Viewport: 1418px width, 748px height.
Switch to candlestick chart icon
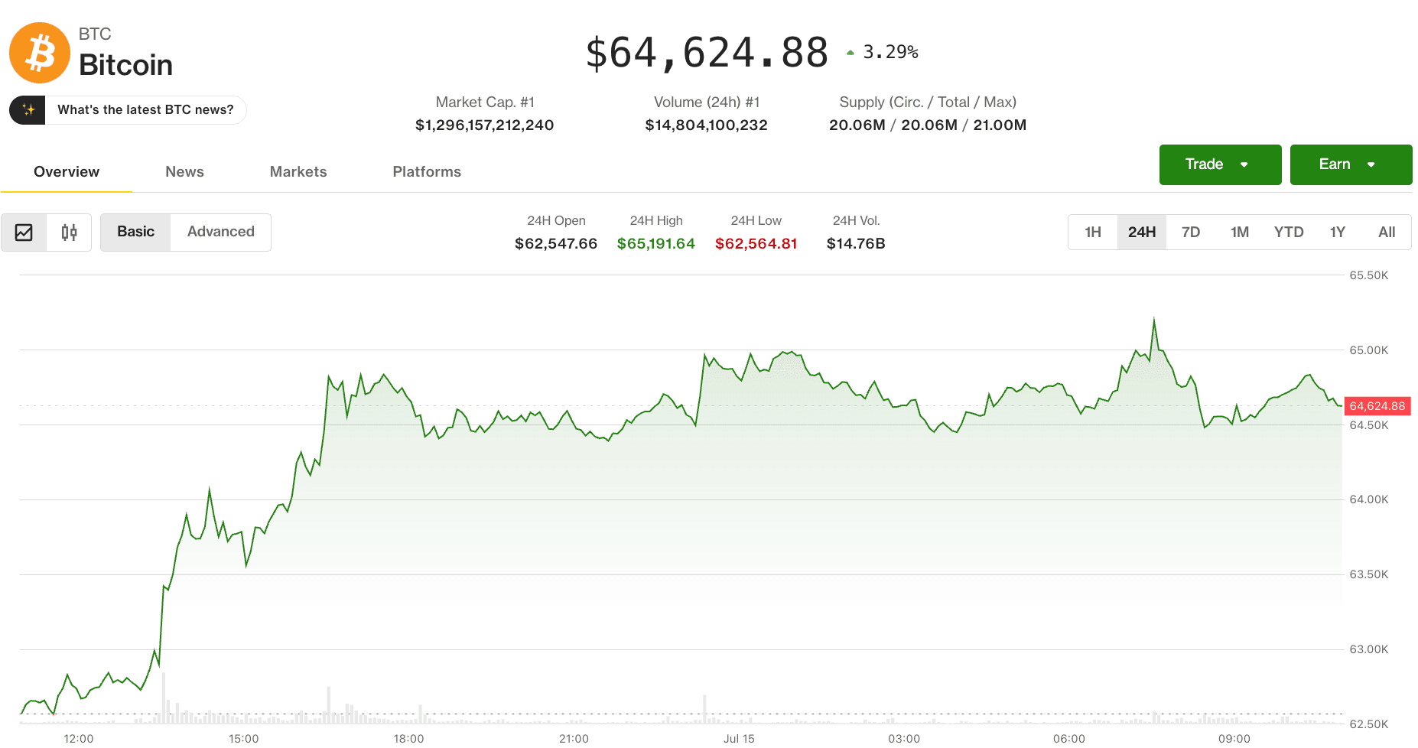tap(69, 233)
